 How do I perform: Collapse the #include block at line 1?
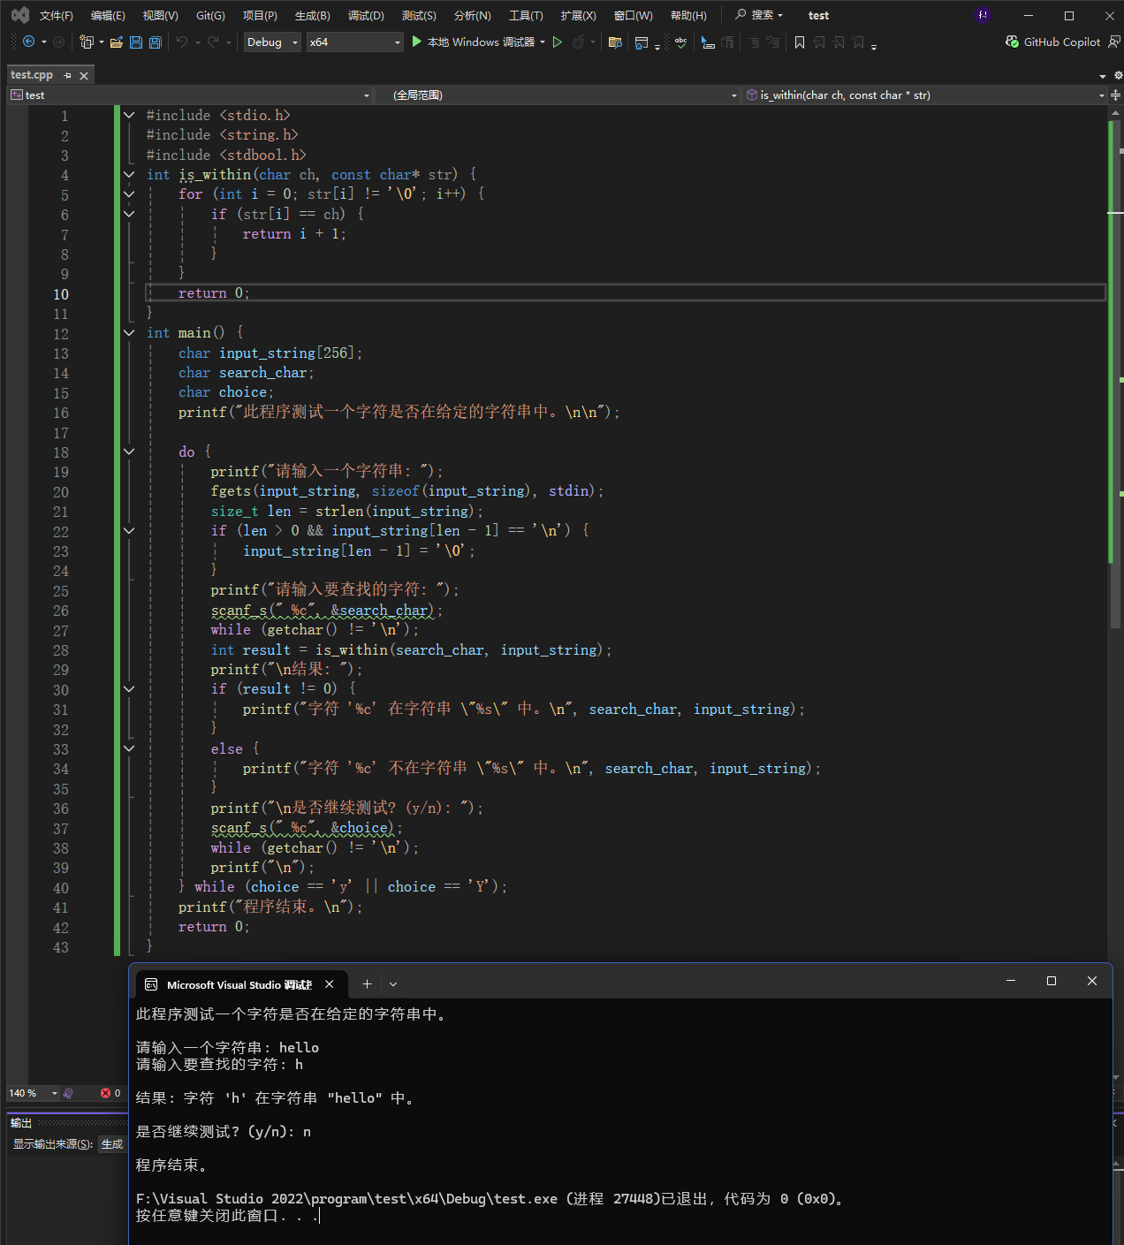(x=129, y=115)
